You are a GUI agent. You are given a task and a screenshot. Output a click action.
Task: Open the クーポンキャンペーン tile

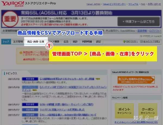[148, 111]
